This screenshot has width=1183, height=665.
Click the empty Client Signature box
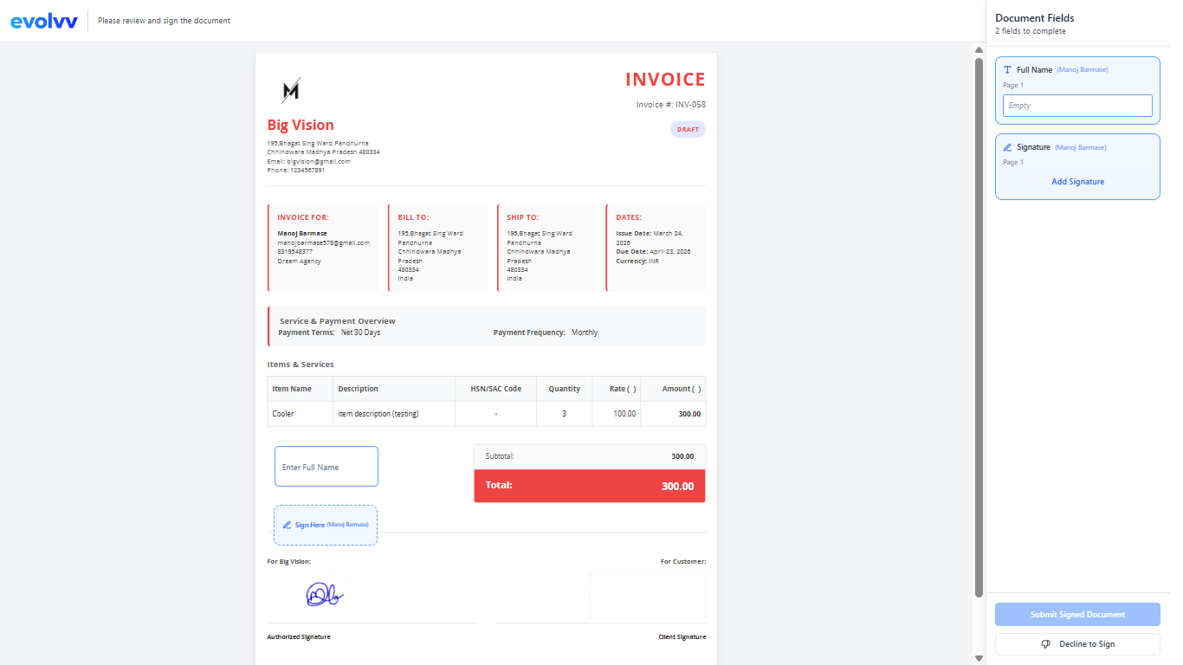[x=648, y=595]
